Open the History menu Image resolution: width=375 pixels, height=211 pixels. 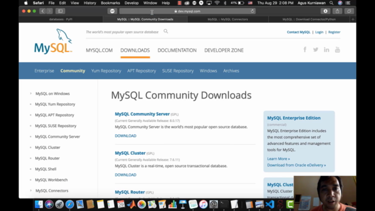(90, 3)
